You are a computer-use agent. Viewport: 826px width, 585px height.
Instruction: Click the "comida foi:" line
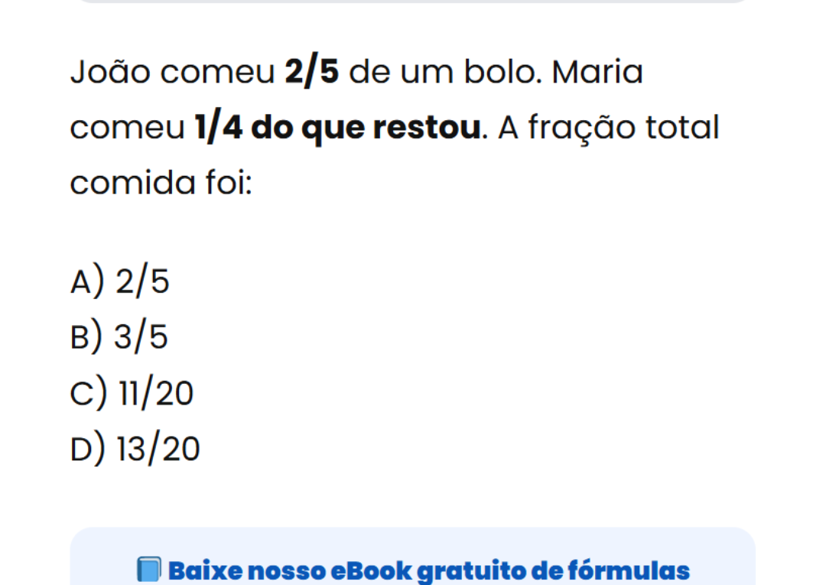coord(161,184)
